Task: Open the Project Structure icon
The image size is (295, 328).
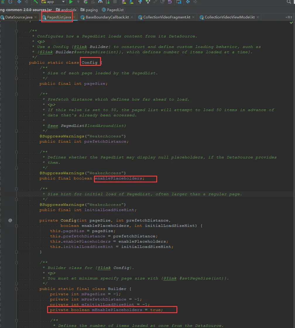Action: pos(179,2)
